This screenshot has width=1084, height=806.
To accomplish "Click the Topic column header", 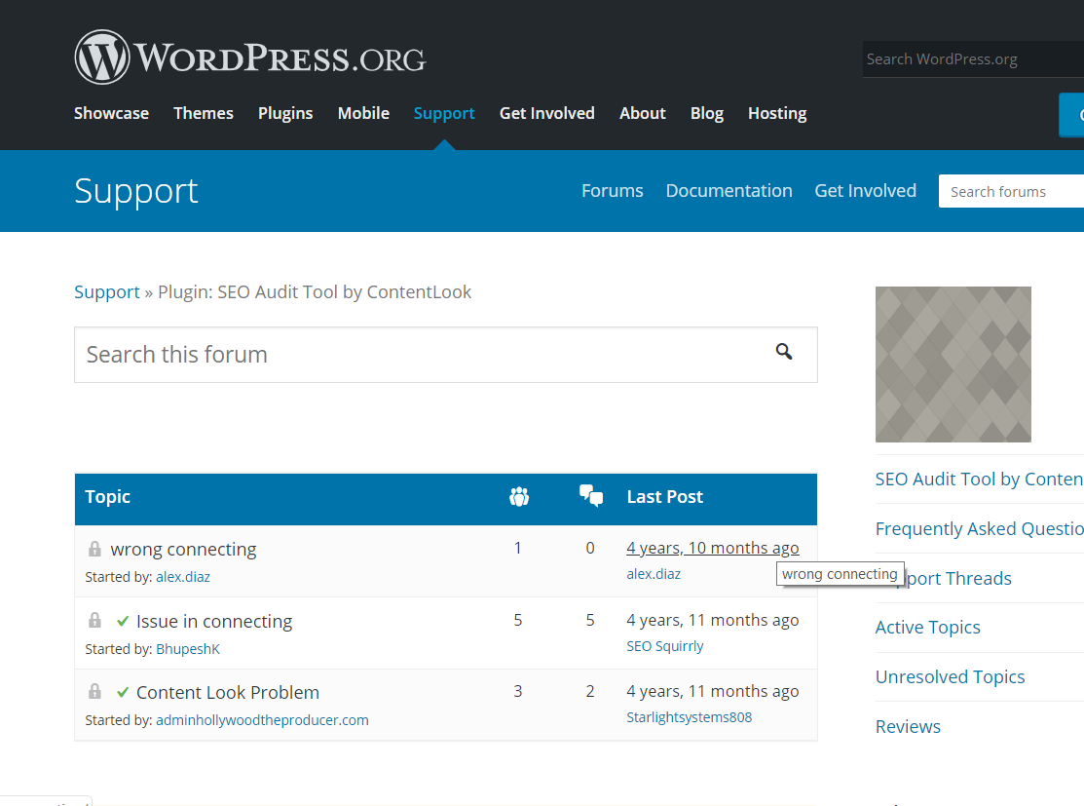I will click(108, 497).
